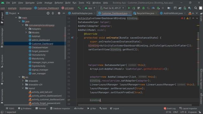Toggle the Structure side tab

click(x=2, y=61)
